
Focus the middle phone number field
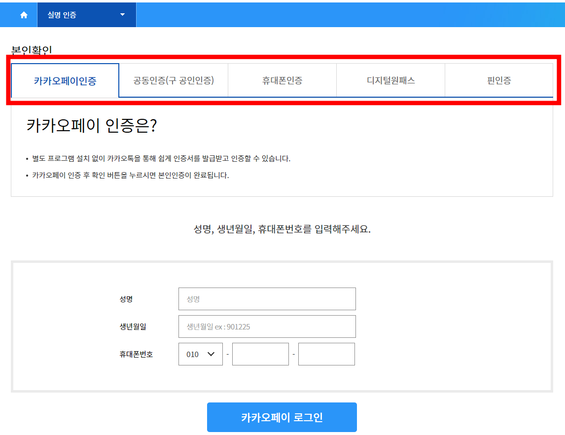pyautogui.click(x=260, y=354)
